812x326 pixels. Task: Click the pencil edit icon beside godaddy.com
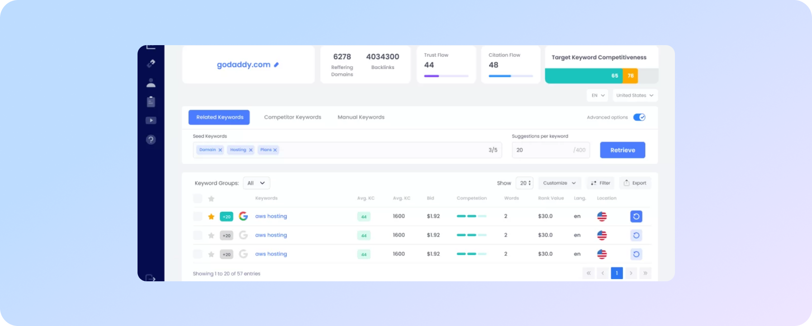pyautogui.click(x=276, y=65)
